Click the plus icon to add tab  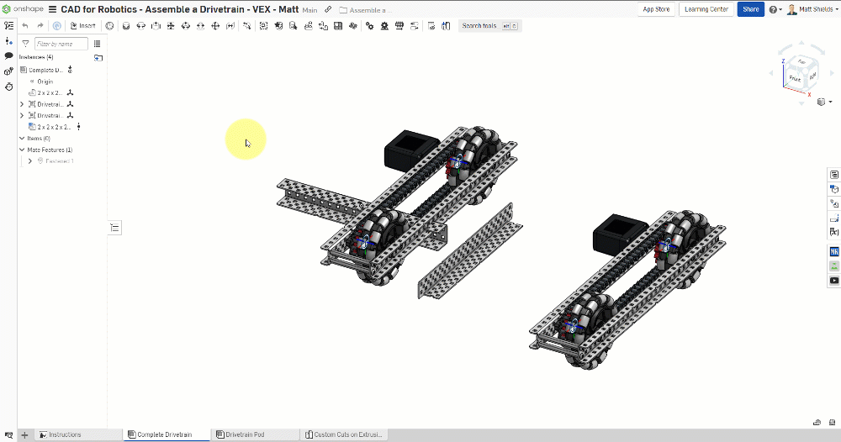coord(24,434)
